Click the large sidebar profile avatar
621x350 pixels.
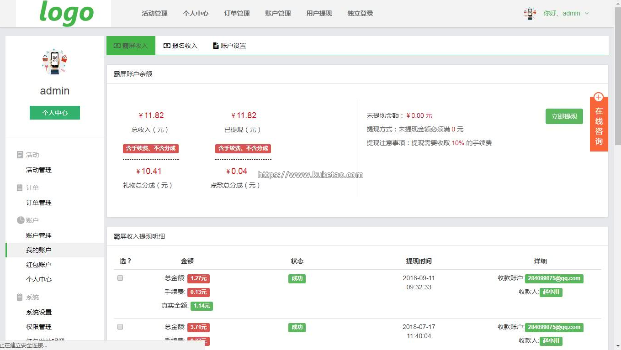coord(54,62)
